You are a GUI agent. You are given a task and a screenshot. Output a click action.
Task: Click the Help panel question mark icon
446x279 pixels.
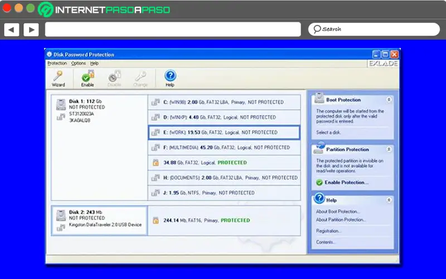tap(319, 198)
